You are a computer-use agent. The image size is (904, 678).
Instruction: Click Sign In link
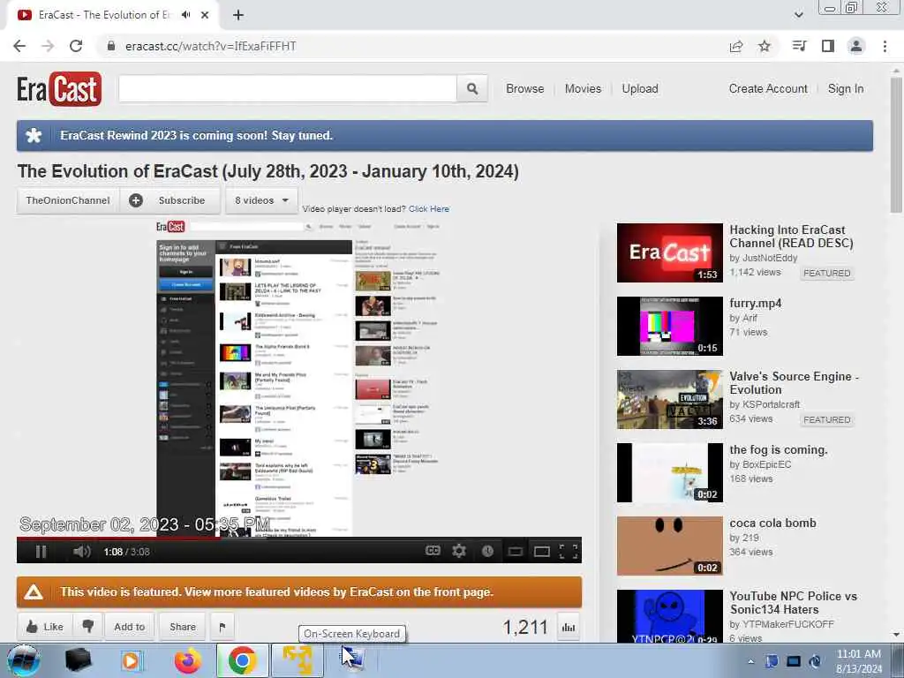(x=846, y=89)
